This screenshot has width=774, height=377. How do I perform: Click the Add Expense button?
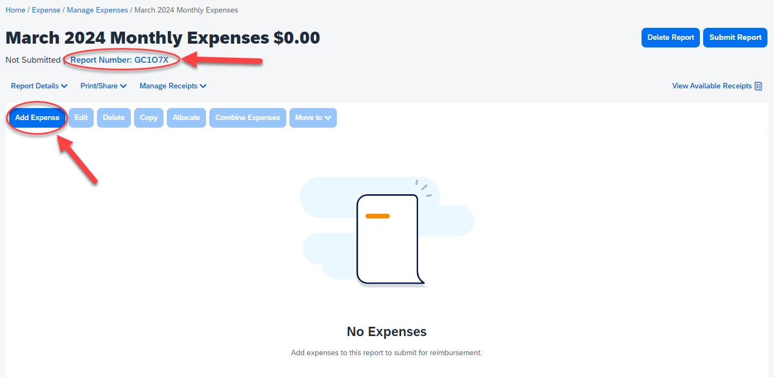click(37, 118)
